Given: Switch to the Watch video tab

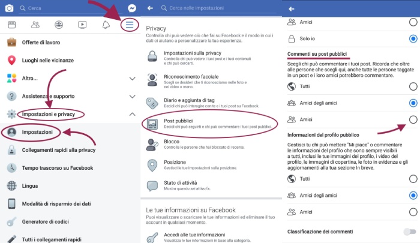Looking at the screenshot, I should pos(82,25).
